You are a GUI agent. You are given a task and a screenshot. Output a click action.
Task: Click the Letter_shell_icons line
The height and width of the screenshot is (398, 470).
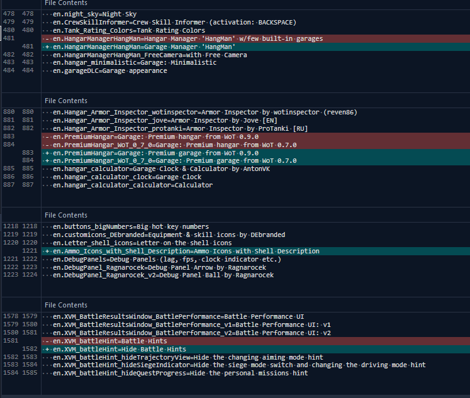click(142, 243)
